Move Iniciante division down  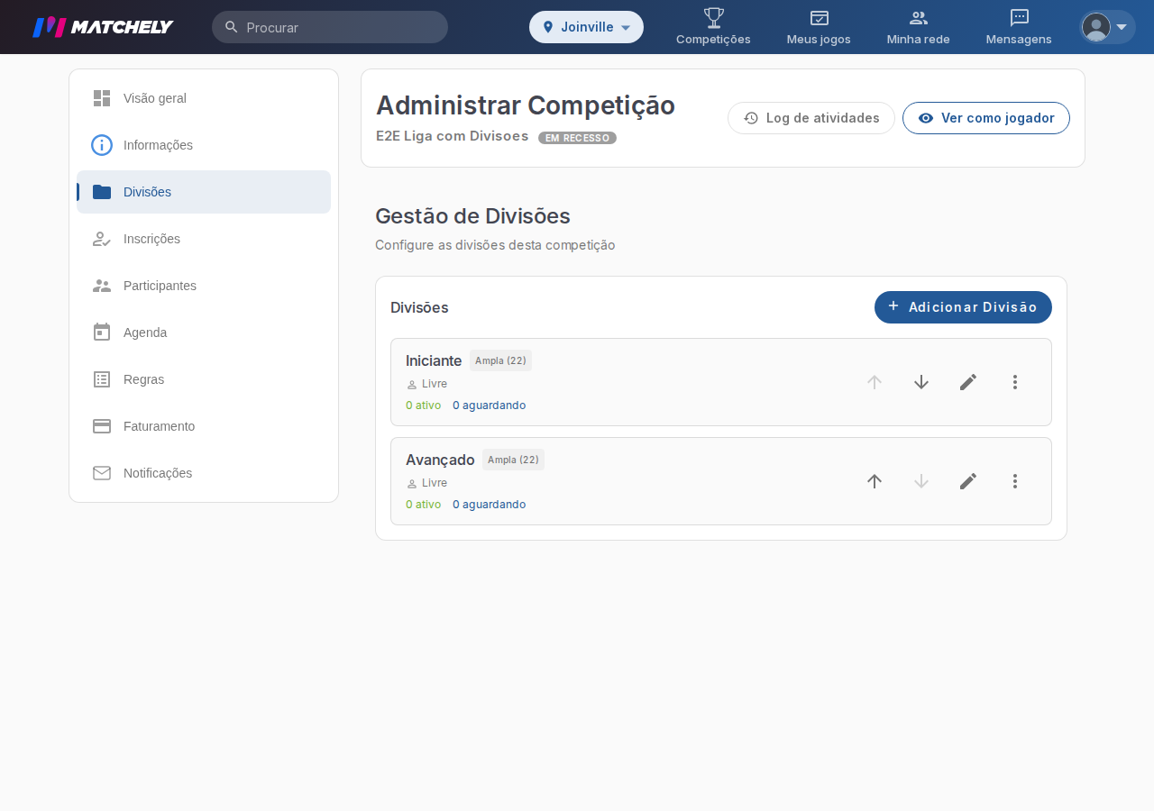tap(921, 382)
